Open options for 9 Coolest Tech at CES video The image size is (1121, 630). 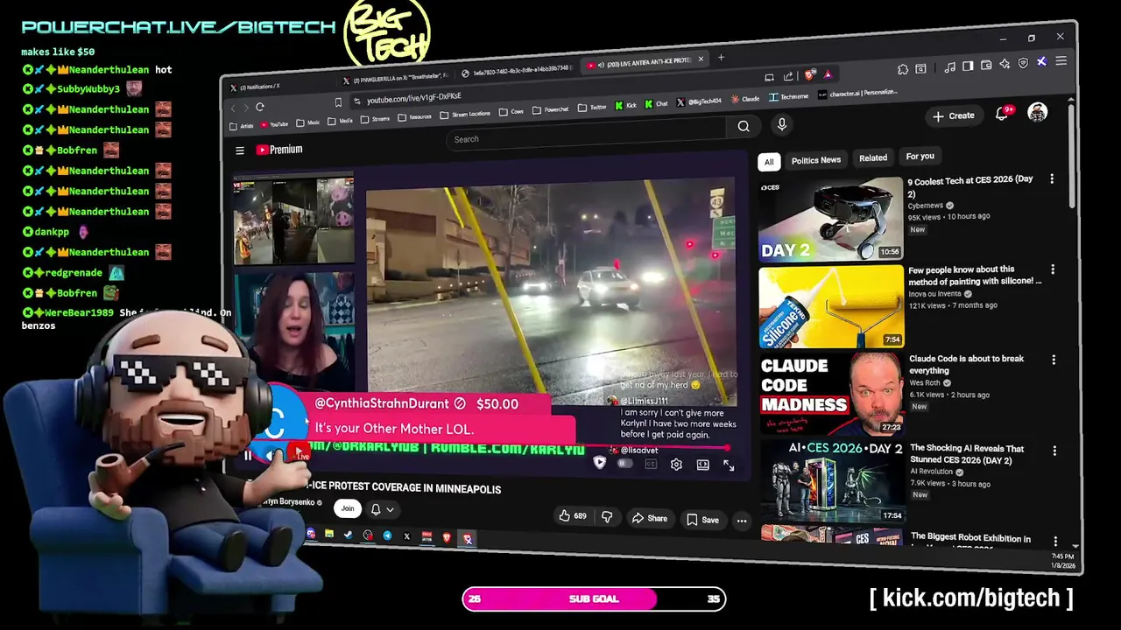point(1052,179)
